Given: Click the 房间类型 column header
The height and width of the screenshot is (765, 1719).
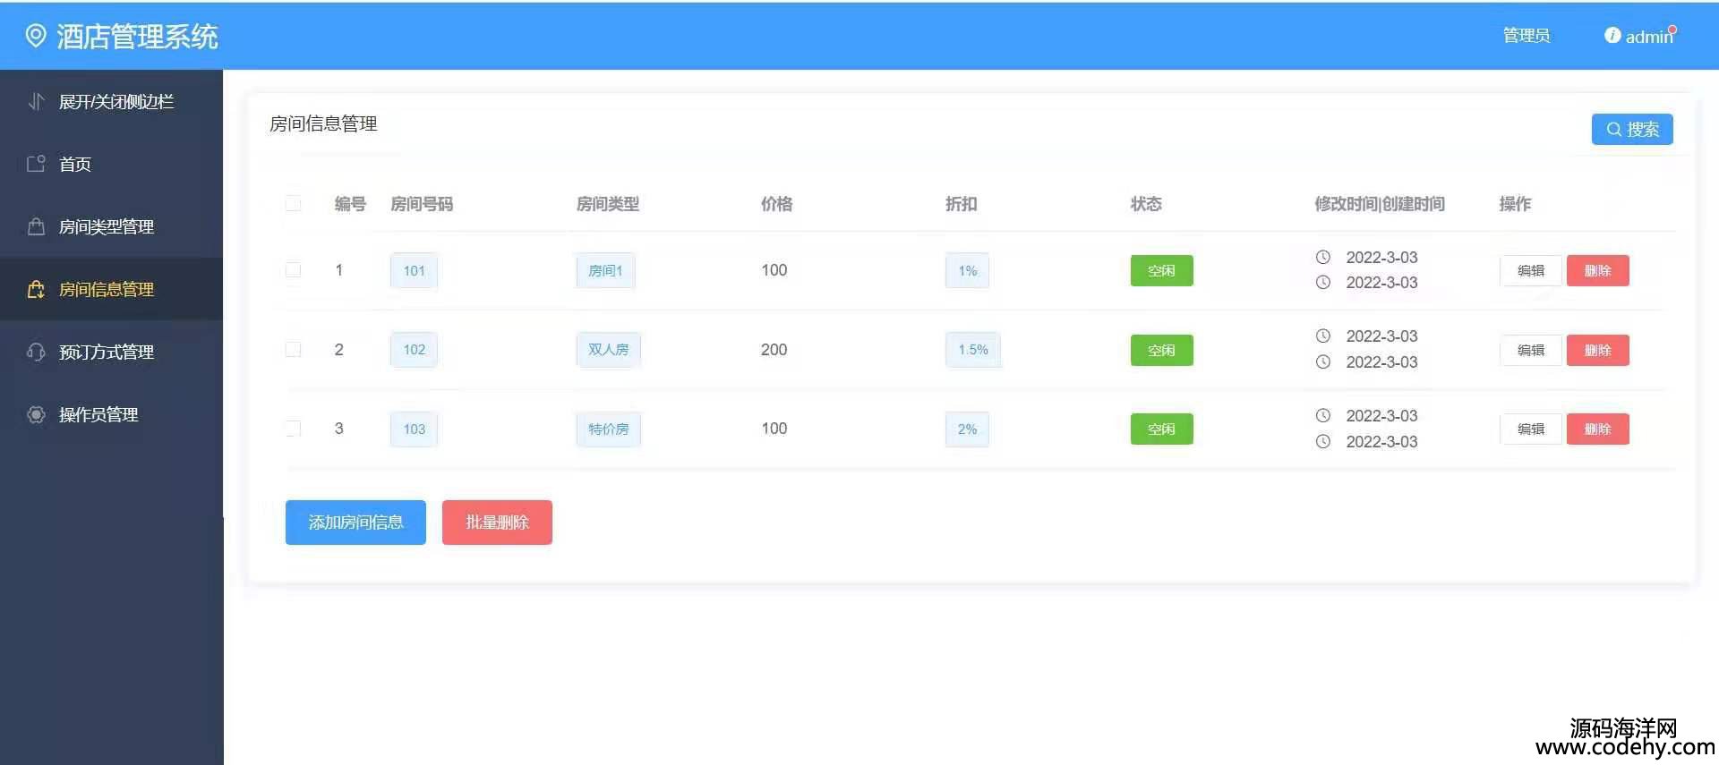Looking at the screenshot, I should (x=607, y=204).
